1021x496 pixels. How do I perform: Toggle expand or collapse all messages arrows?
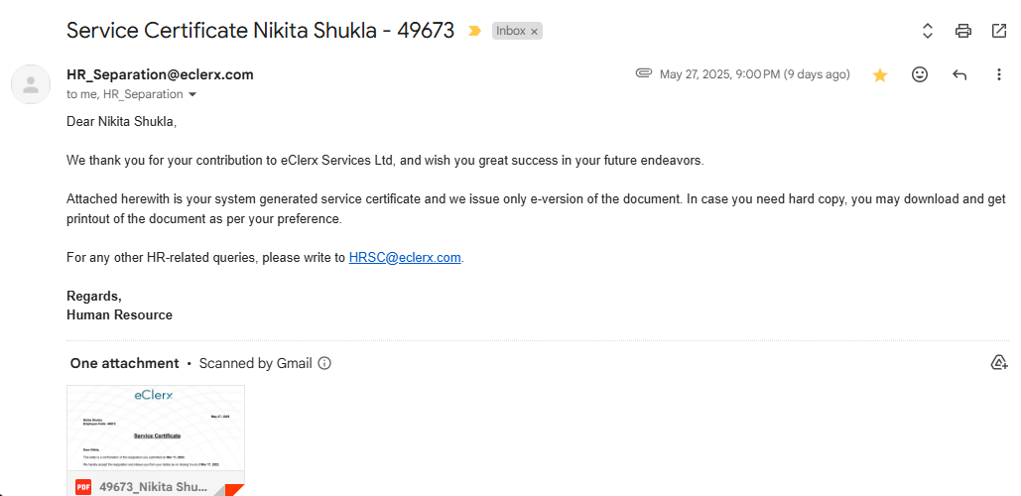(x=928, y=31)
